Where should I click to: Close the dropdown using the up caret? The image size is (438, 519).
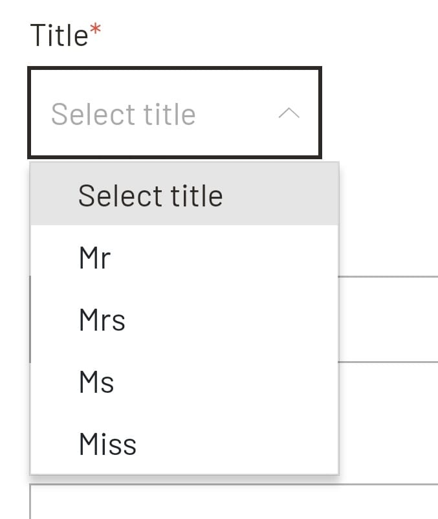point(289,114)
